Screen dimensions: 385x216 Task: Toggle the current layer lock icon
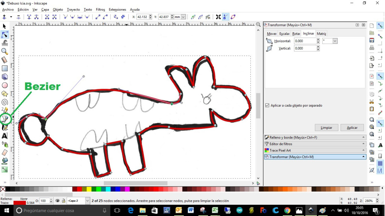pos(63,201)
